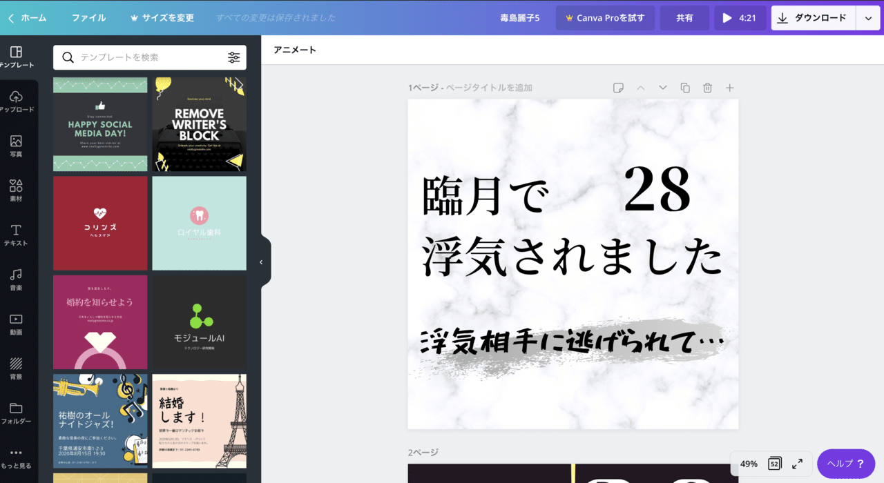Open the Videos sidebar tab
884x483 pixels.
(17, 324)
